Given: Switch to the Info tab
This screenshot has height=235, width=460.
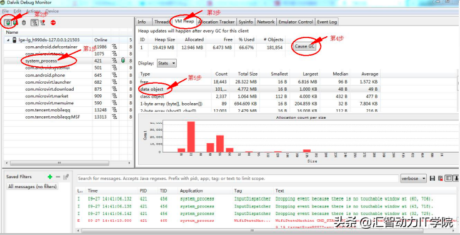Looking at the screenshot, I should click(142, 22).
